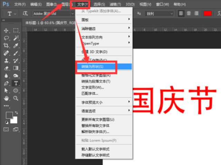This screenshot has height=165, width=221.
Task: Toggle text orientation in options bar
Action: [25, 14]
